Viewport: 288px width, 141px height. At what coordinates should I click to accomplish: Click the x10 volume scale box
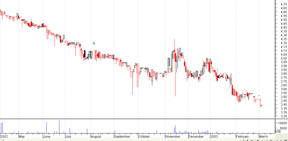point(277,131)
